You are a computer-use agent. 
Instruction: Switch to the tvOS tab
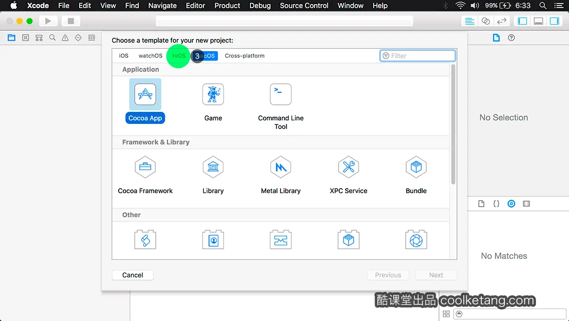tap(178, 56)
